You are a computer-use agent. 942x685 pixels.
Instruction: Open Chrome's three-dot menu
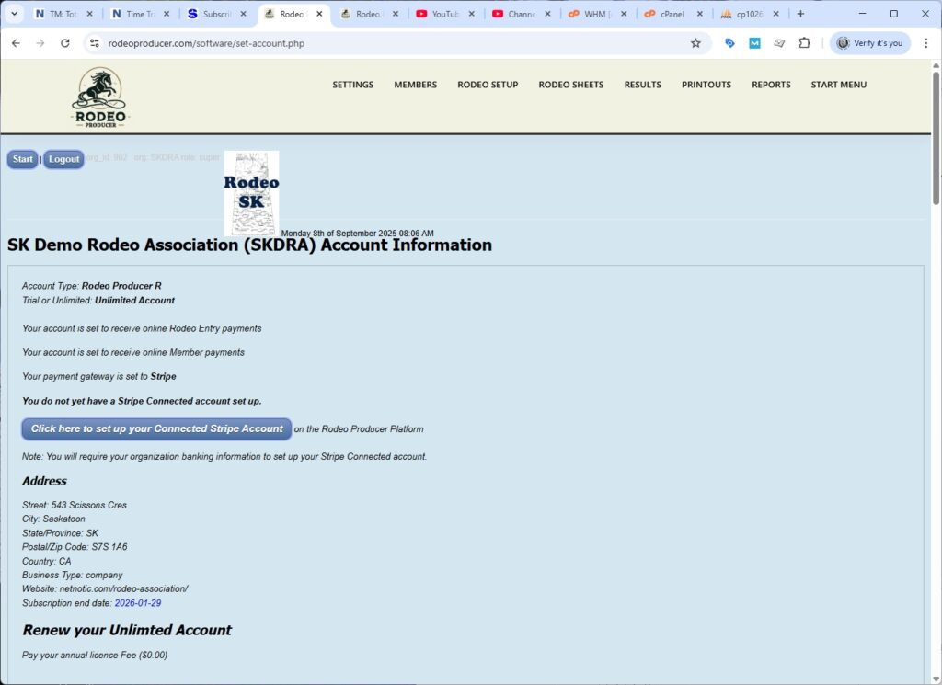tap(924, 43)
